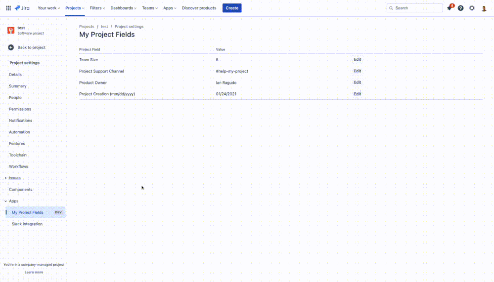Edit the Product Owner field
The image size is (494, 282).
pos(357,82)
